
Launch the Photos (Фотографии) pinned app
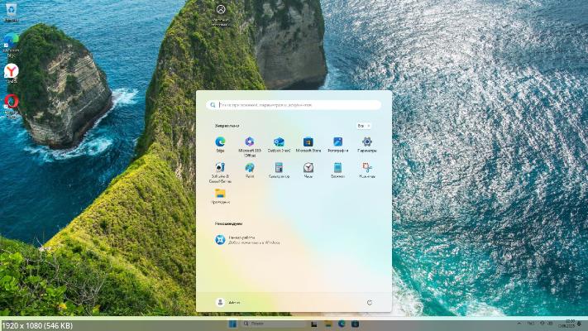click(338, 144)
